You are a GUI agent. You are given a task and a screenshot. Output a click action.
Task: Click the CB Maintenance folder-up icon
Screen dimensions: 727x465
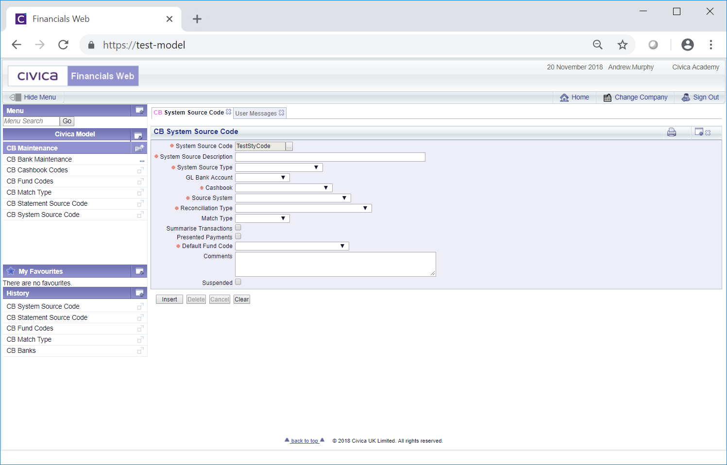(139, 148)
